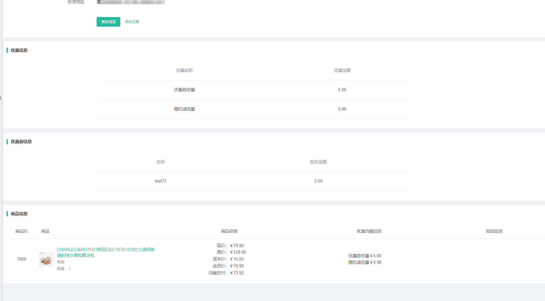Select the 优惠券优惠 row in discount table
The image size is (545, 301).
pyautogui.click(x=184, y=90)
